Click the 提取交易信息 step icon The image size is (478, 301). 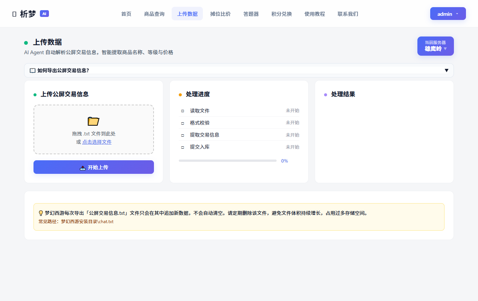coord(183,135)
